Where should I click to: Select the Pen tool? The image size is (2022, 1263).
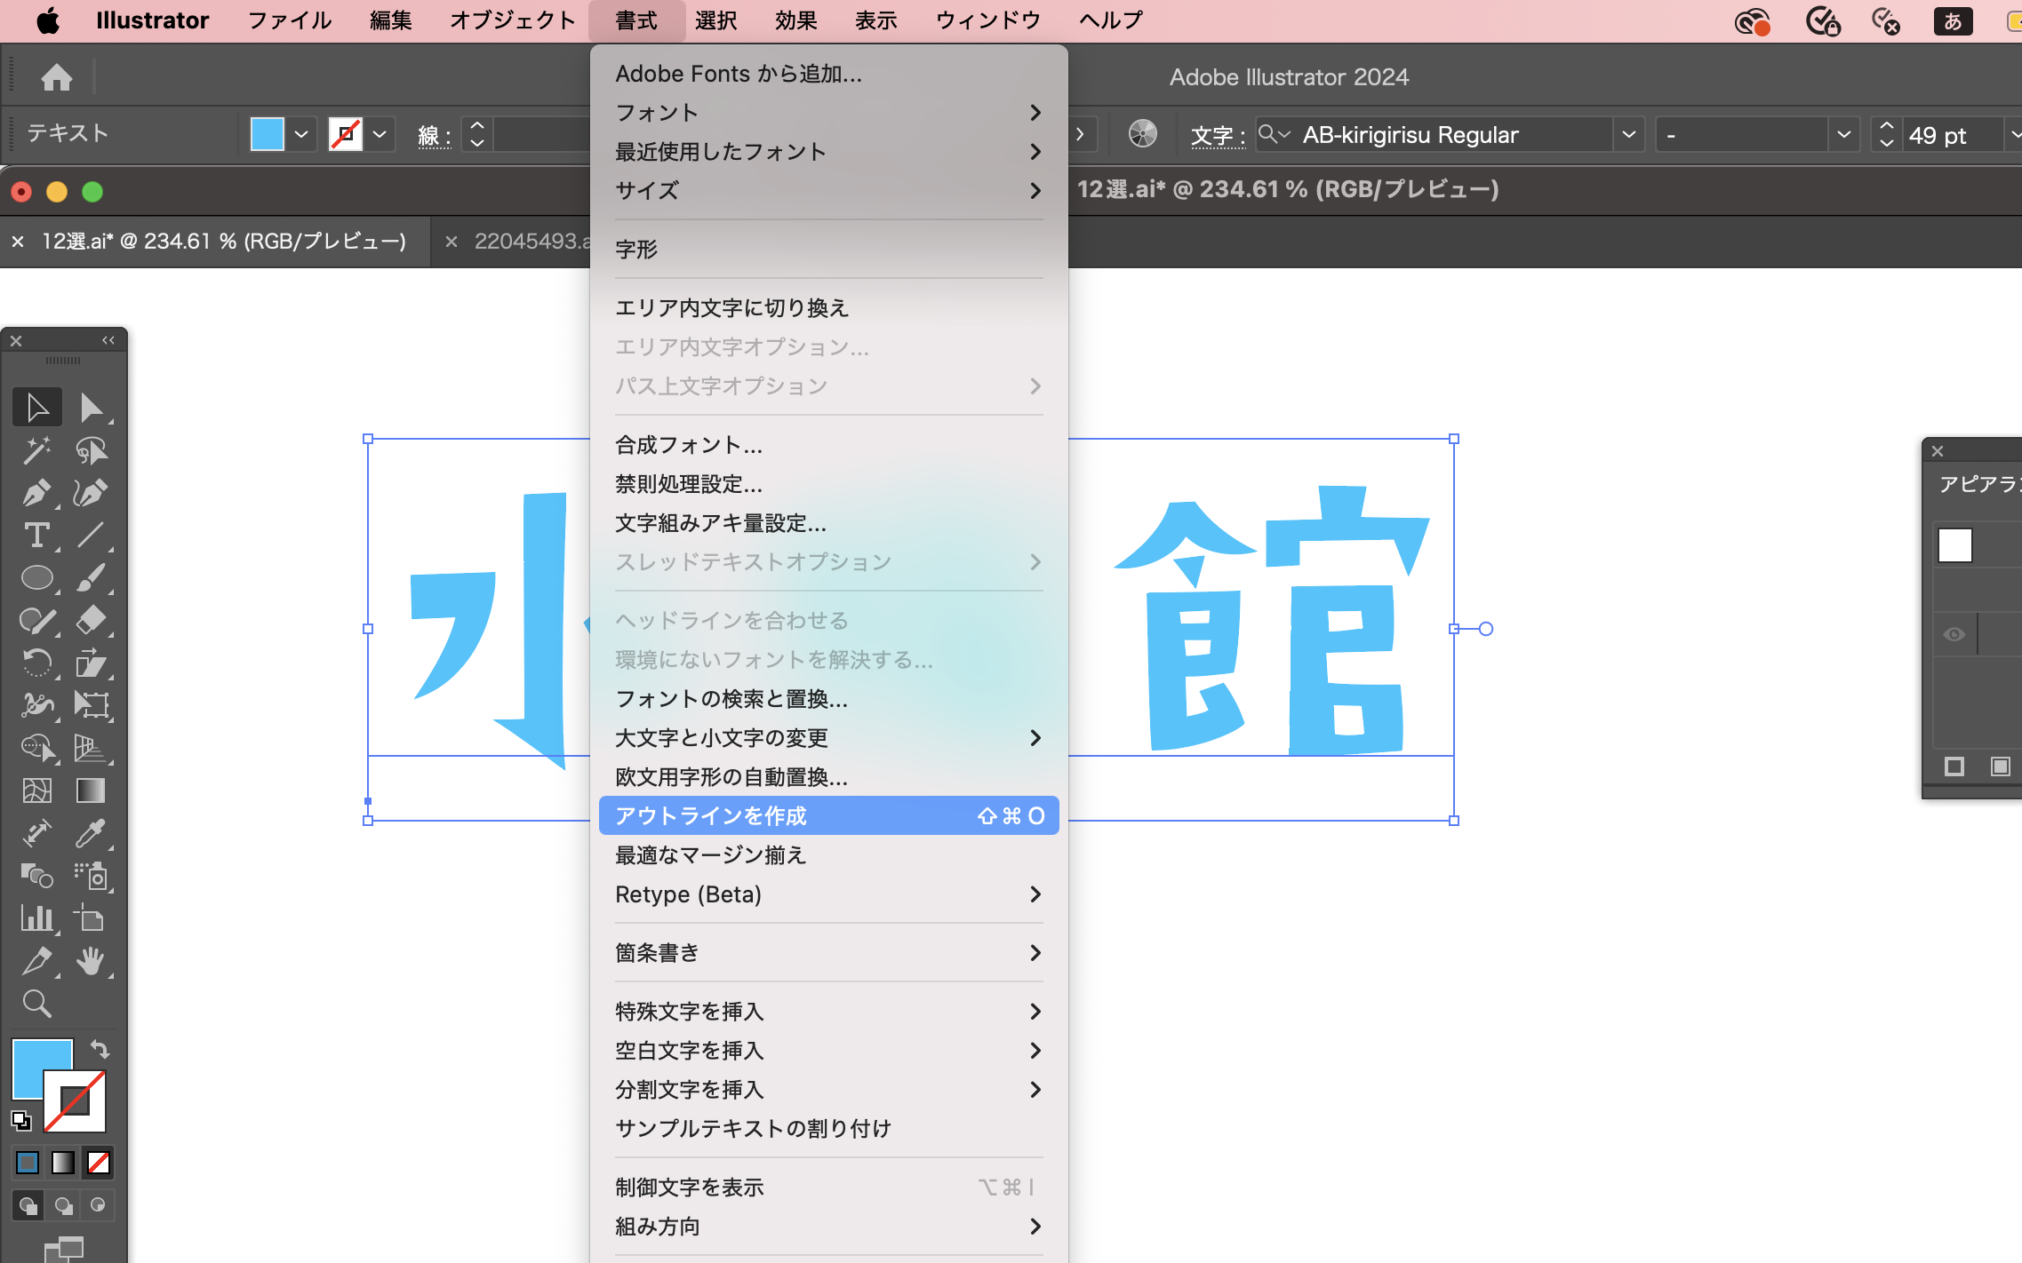tap(36, 493)
